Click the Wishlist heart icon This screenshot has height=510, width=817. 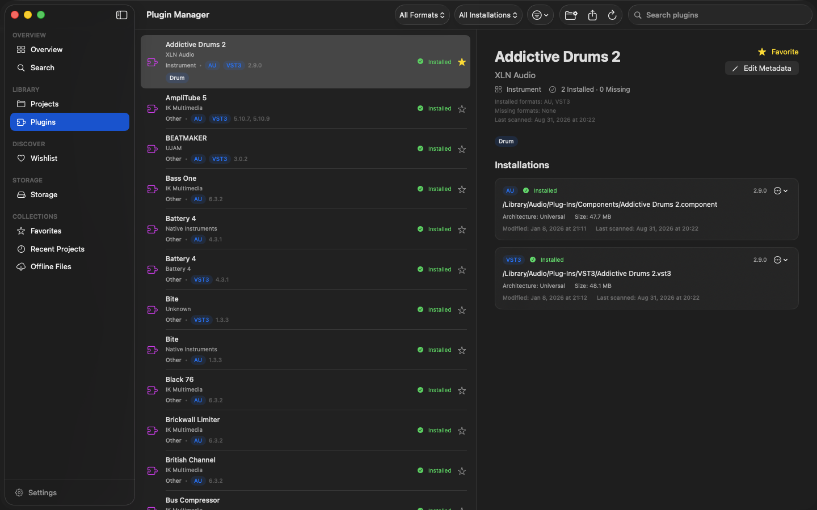[x=21, y=159]
